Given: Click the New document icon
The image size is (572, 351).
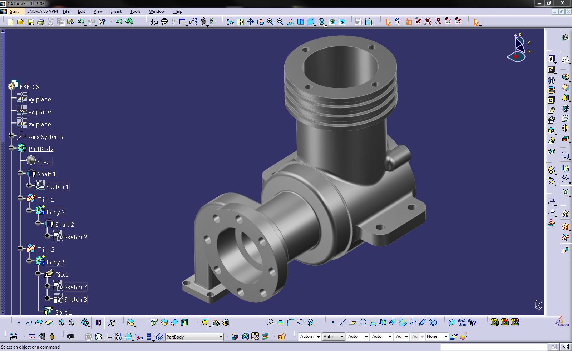Looking at the screenshot, I should coord(11,22).
